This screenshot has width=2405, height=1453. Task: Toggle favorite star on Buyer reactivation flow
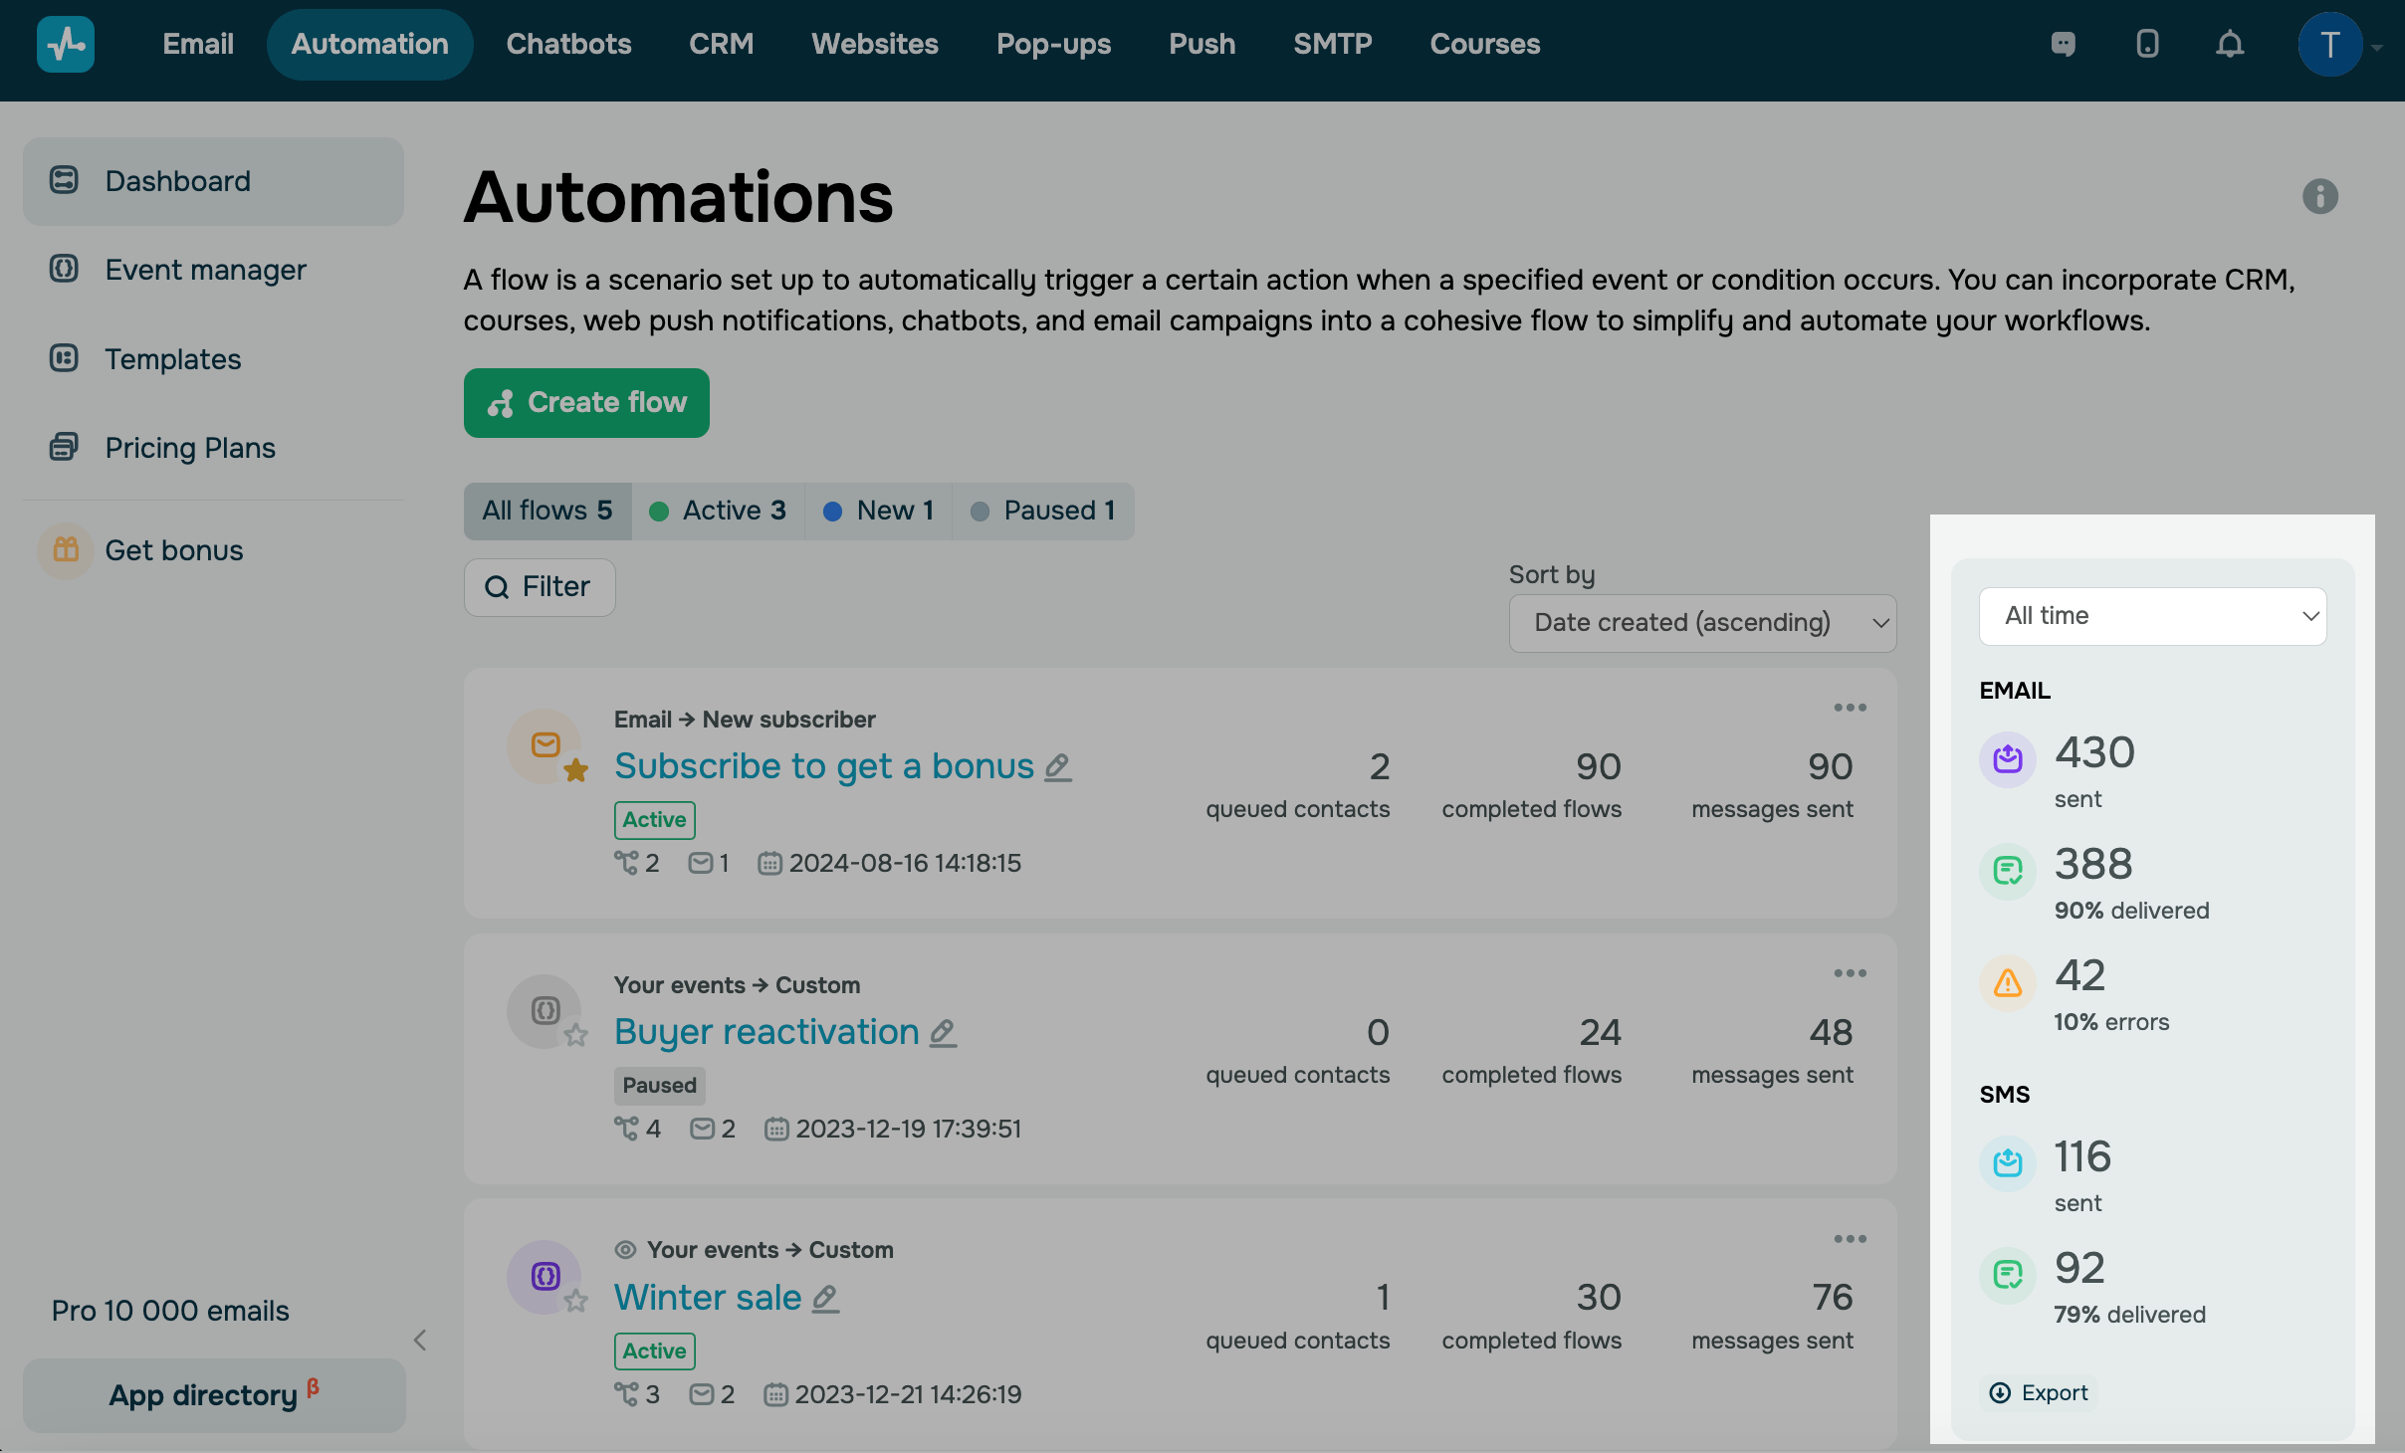575,1036
